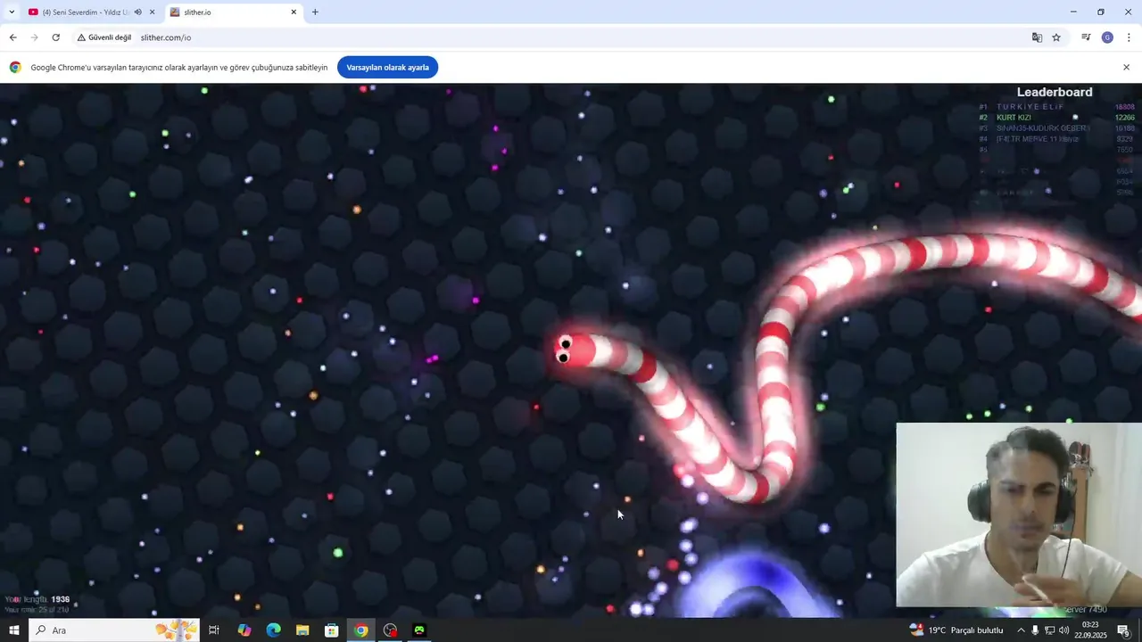The image size is (1142, 642).
Task: Open the media controls icon in toolbar
Action: click(1086, 37)
